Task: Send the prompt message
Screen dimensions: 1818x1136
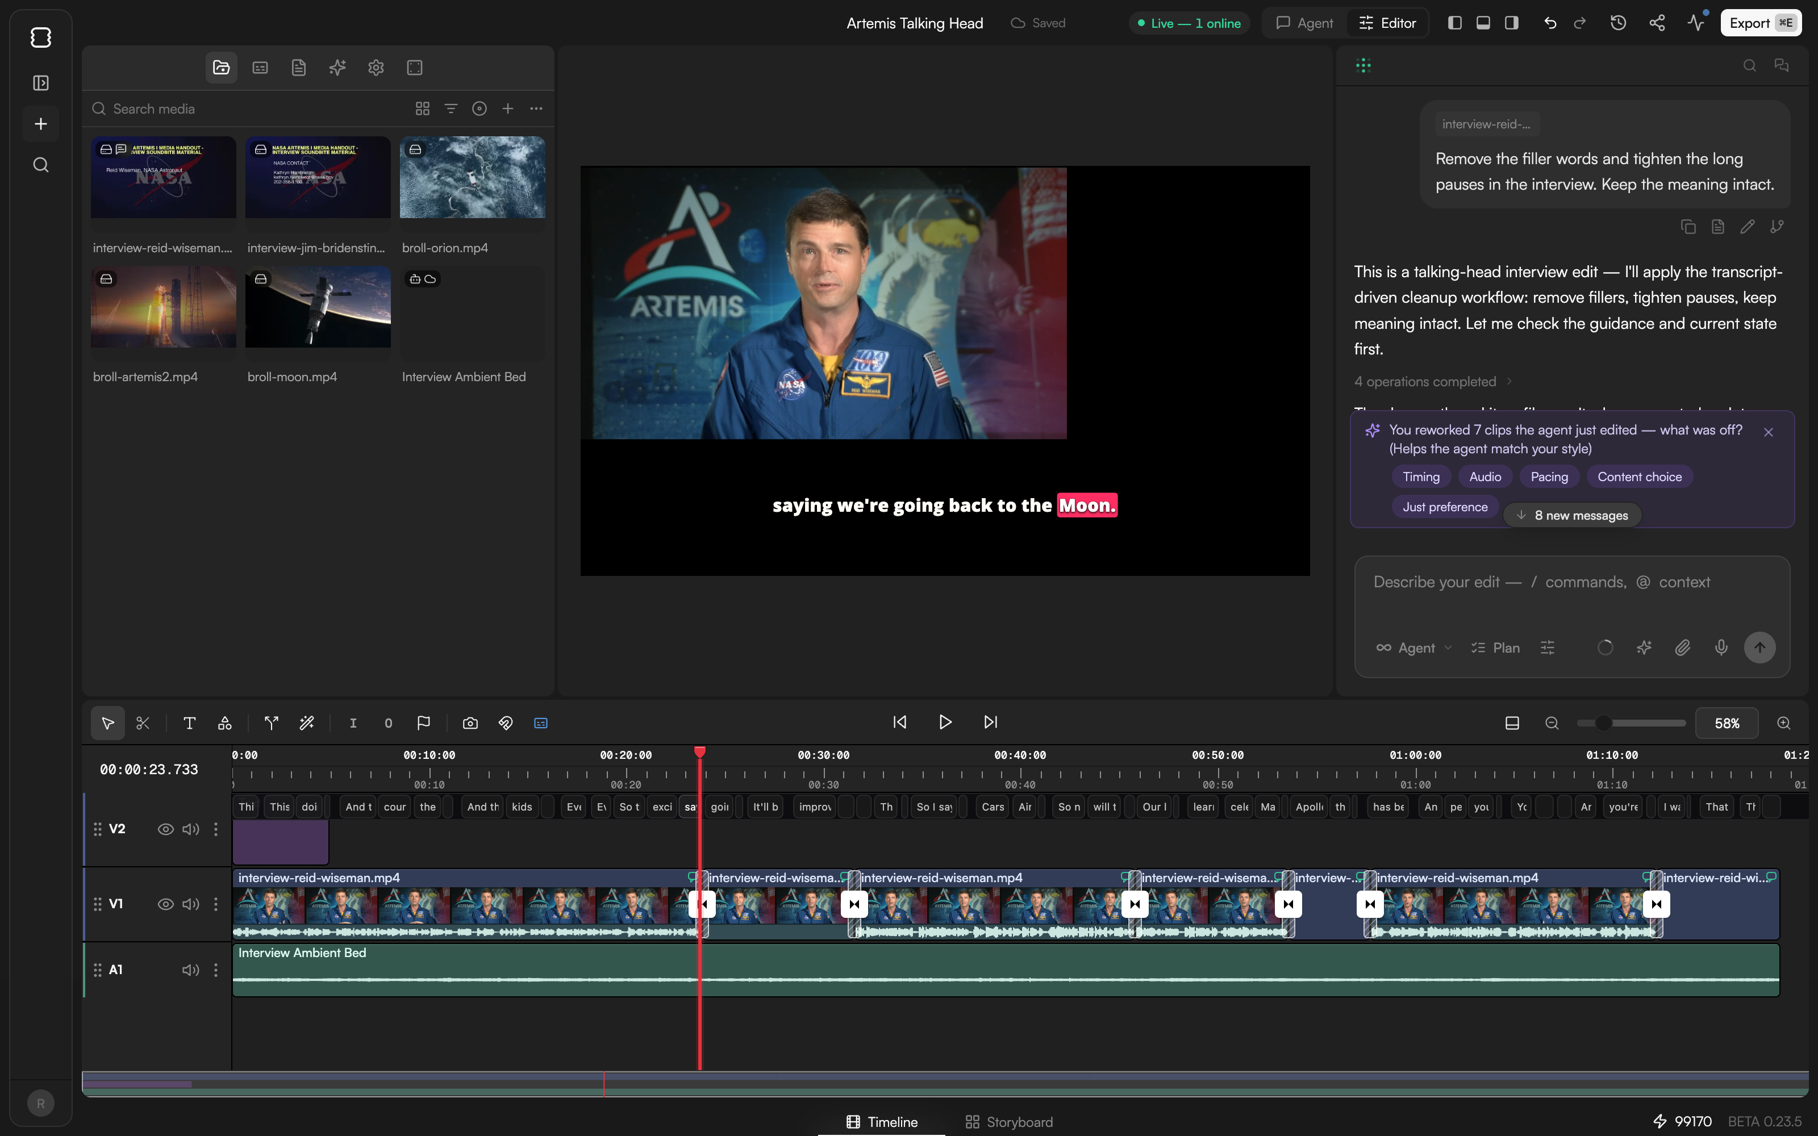Action: coord(1759,648)
